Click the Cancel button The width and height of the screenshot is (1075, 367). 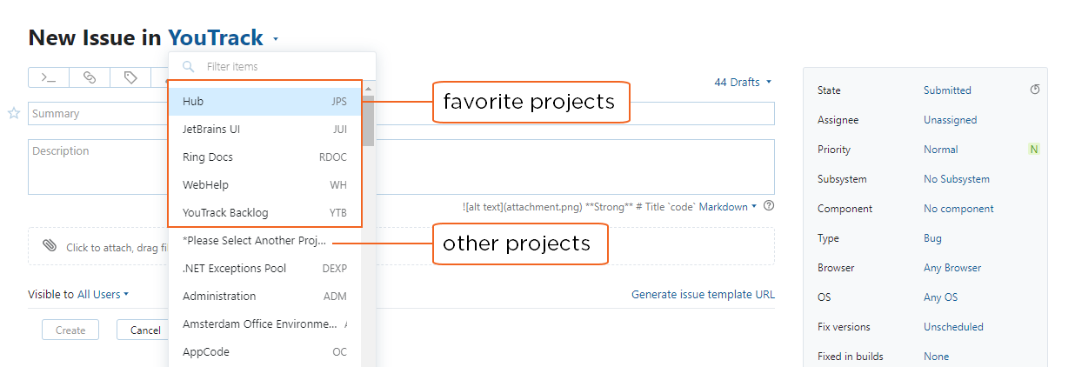coord(145,330)
